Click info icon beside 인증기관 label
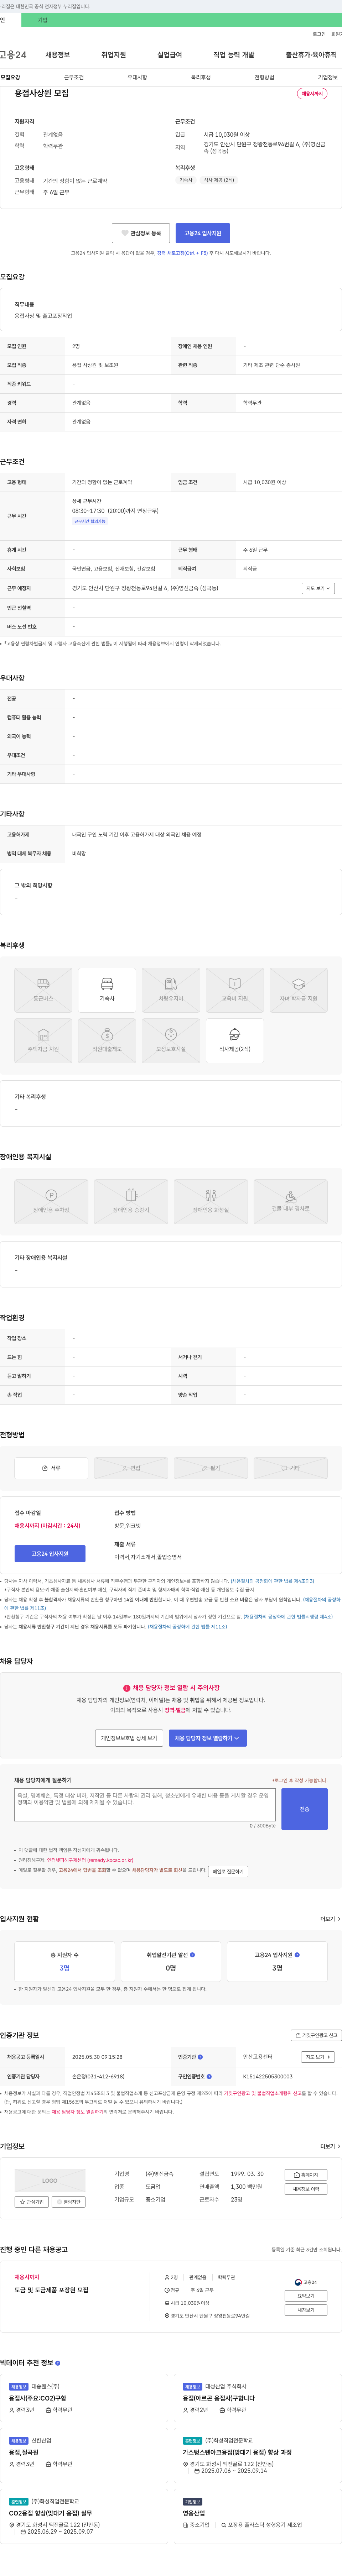Image resolution: width=342 pixels, height=2576 pixels. coord(200,2057)
